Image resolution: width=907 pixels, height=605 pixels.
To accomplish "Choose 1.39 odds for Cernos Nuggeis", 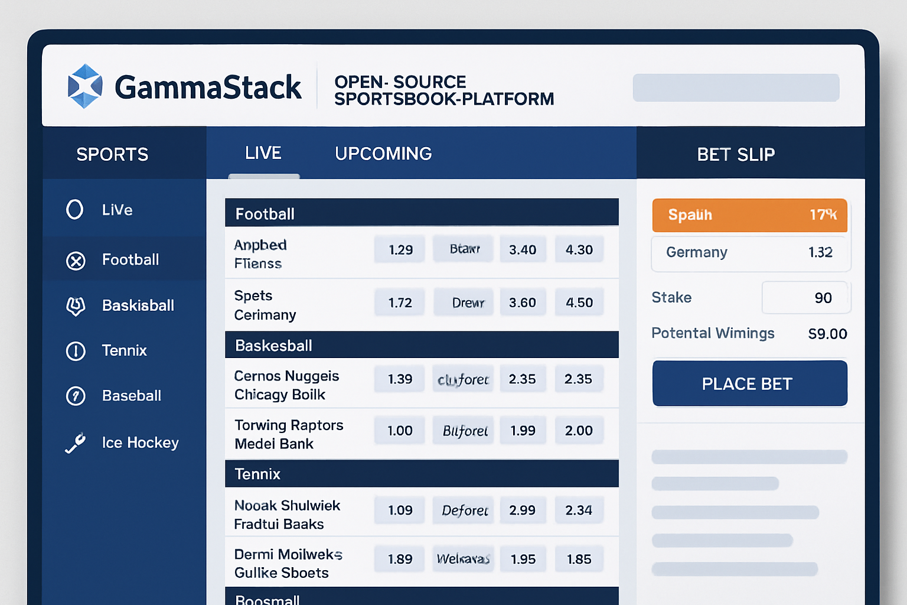I will tap(400, 379).
